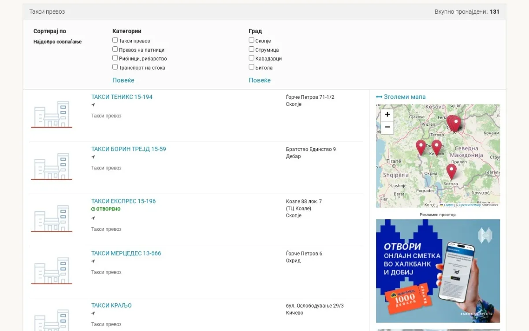This screenshot has width=529, height=331.
Task: Tick the Превоз на патници checkbox
Action: click(x=115, y=49)
